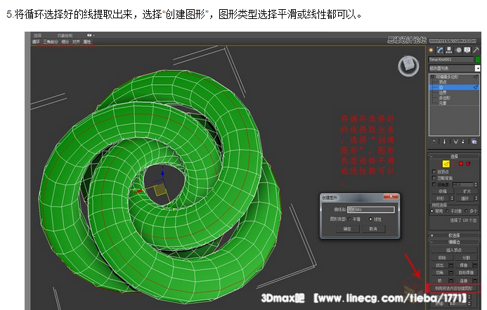The image size is (487, 310).
Task: Select 可编辑多边形 in the modifier stack
Action: click(x=447, y=77)
